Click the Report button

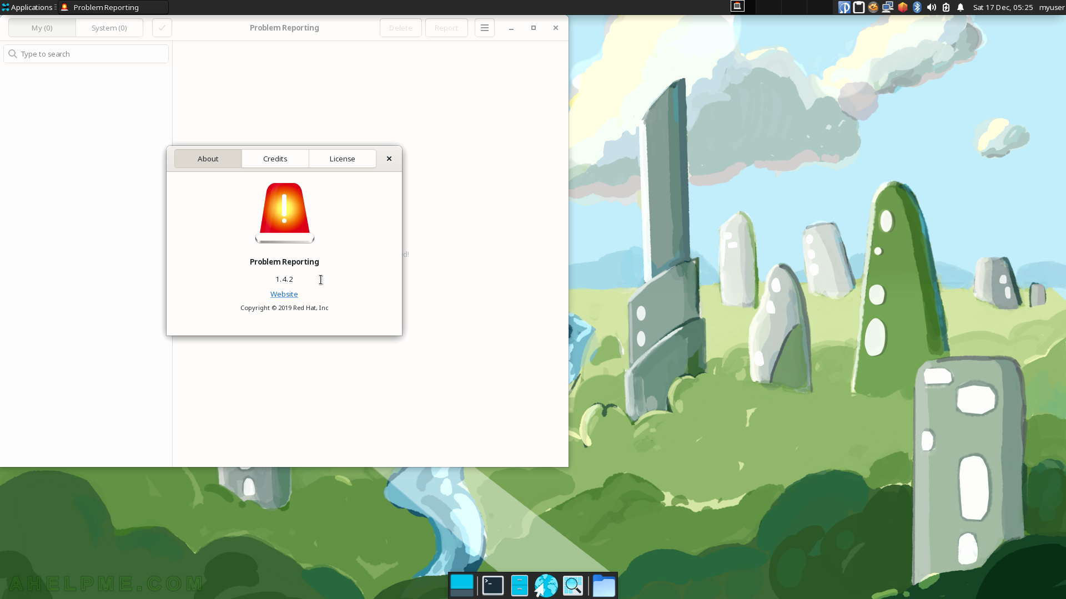[446, 28]
